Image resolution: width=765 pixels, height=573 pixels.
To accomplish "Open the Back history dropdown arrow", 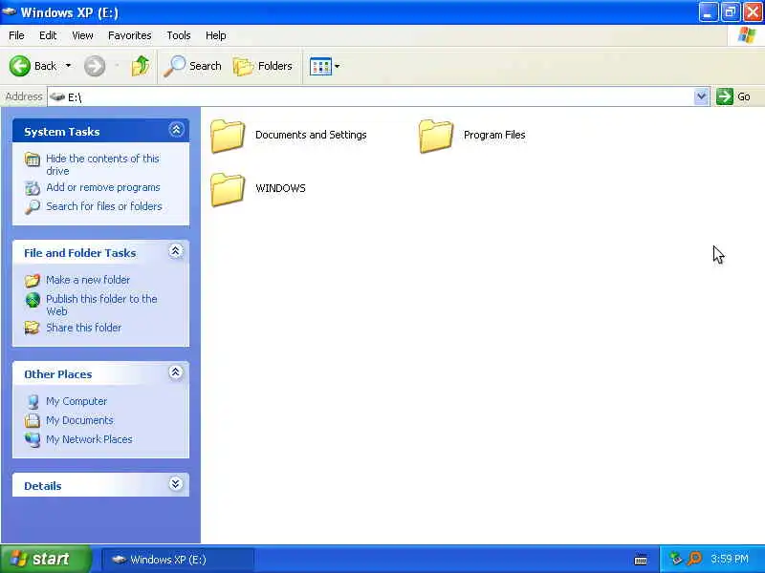I will [x=68, y=66].
